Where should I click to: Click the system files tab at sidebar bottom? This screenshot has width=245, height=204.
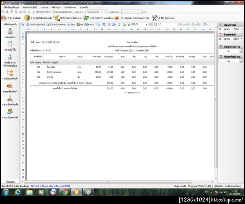coord(10,182)
